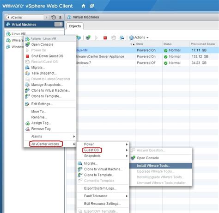Viewport: 219px width, 213px height.
Task: Click the forward arrow next to vCenter
Action: pos(46,17)
